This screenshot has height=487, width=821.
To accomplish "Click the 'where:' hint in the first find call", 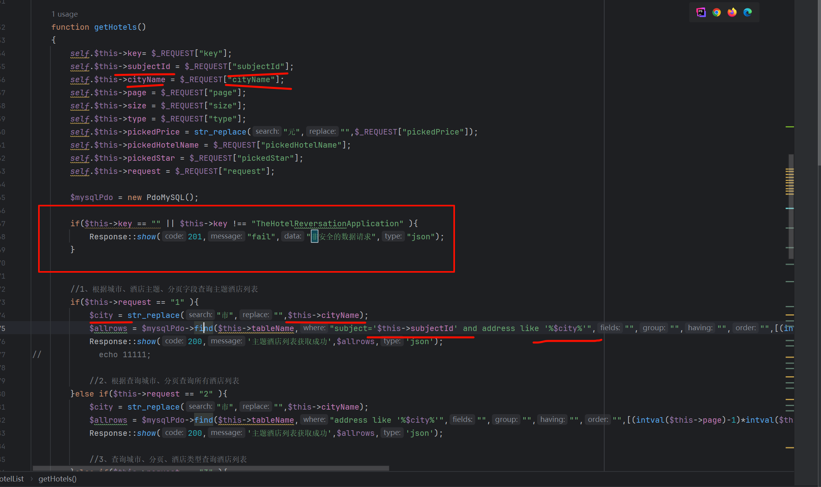I will [x=314, y=328].
